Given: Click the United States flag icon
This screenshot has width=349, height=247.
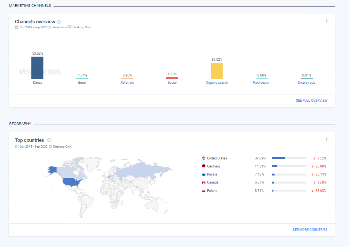Looking at the screenshot, I should (x=204, y=158).
